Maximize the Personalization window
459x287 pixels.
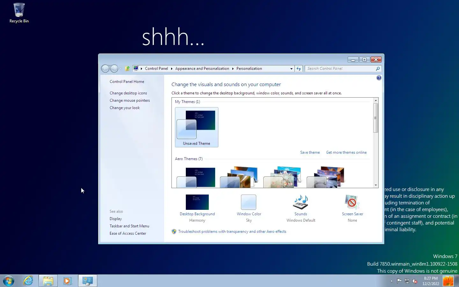pos(364,60)
